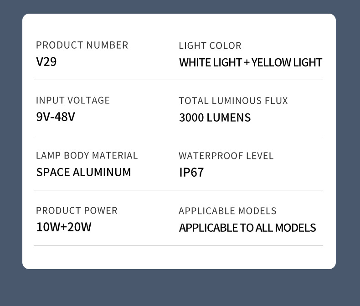
Task: Click the APPLICABLE MODELS heading
Action: click(x=227, y=211)
